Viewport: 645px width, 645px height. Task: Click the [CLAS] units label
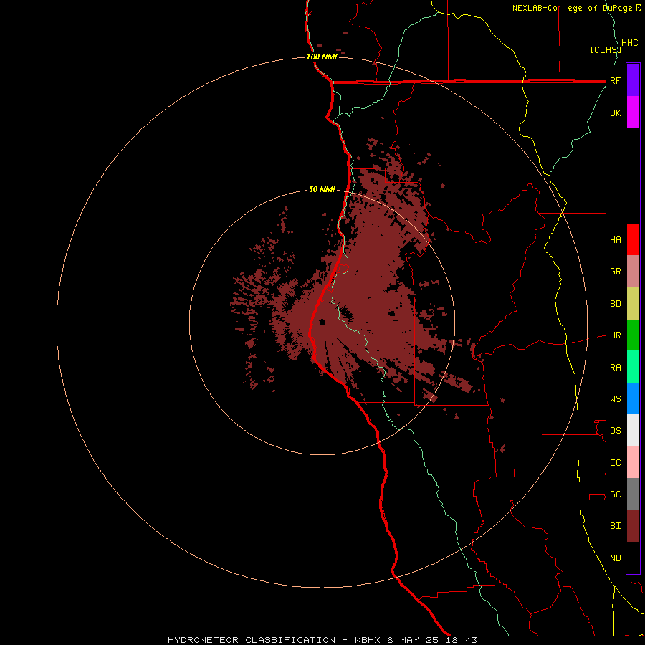coord(606,49)
